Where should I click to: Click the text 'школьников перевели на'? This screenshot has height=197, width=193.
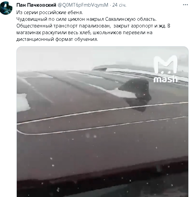click(x=123, y=32)
